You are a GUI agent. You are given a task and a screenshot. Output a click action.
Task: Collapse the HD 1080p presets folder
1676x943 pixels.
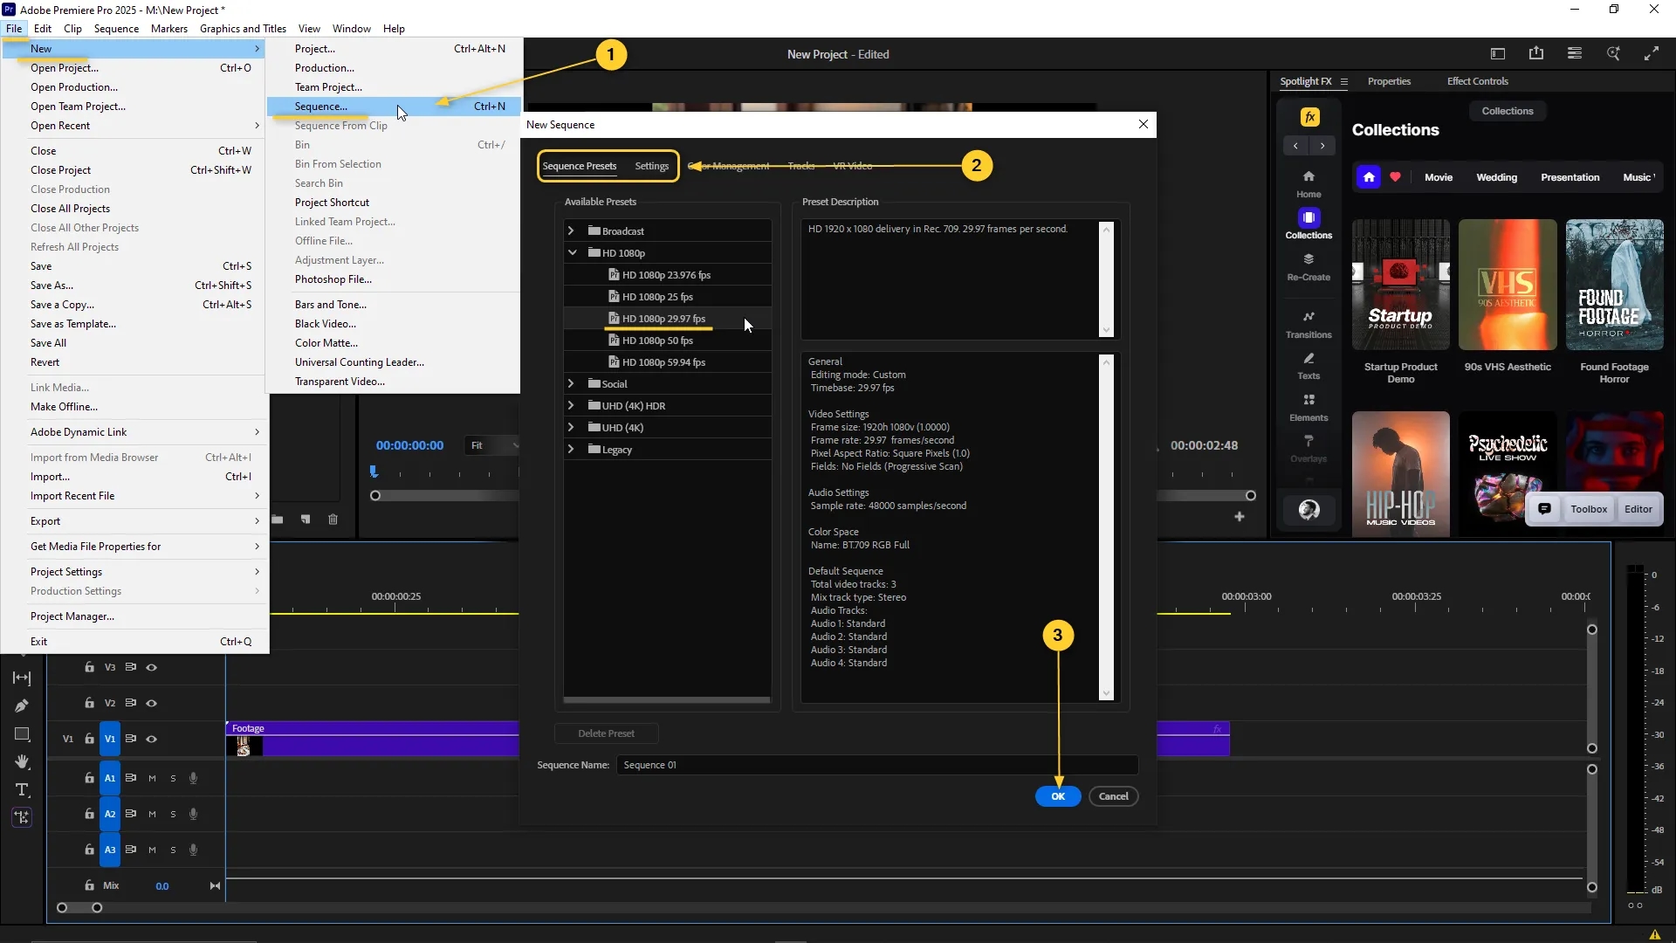(x=572, y=252)
